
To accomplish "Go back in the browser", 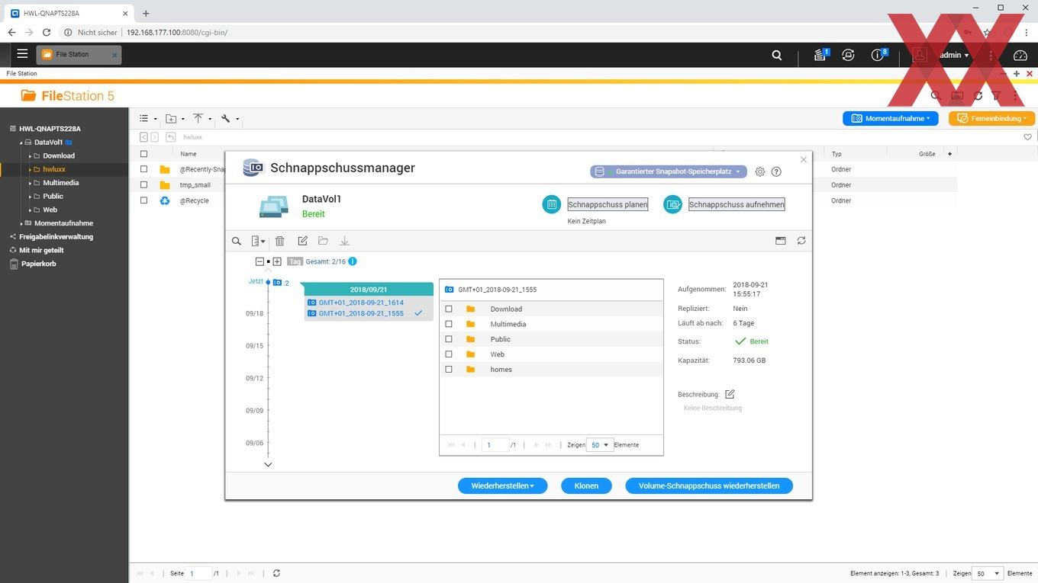I will pyautogui.click(x=11, y=33).
